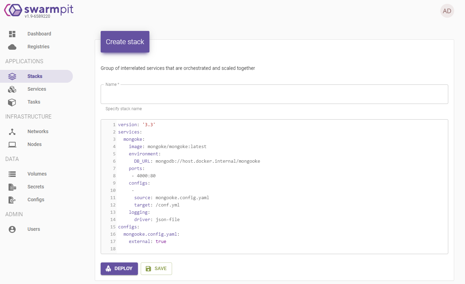465x284 pixels.
Task: Click the swarmpit logo
Action: click(38, 10)
